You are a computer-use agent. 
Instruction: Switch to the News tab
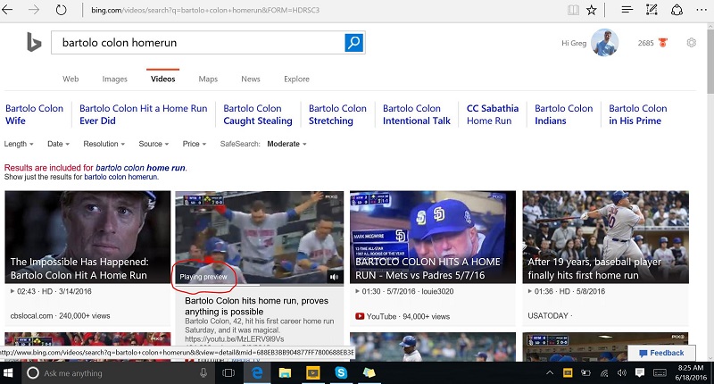point(251,79)
